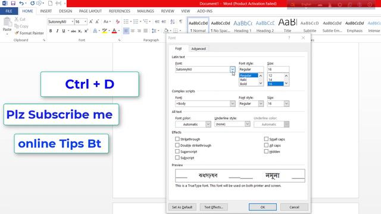Click the Shading paint bucket icon
Screen dimensions: 381x214
(166, 31)
